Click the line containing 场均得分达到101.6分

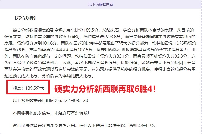coord(100,43)
